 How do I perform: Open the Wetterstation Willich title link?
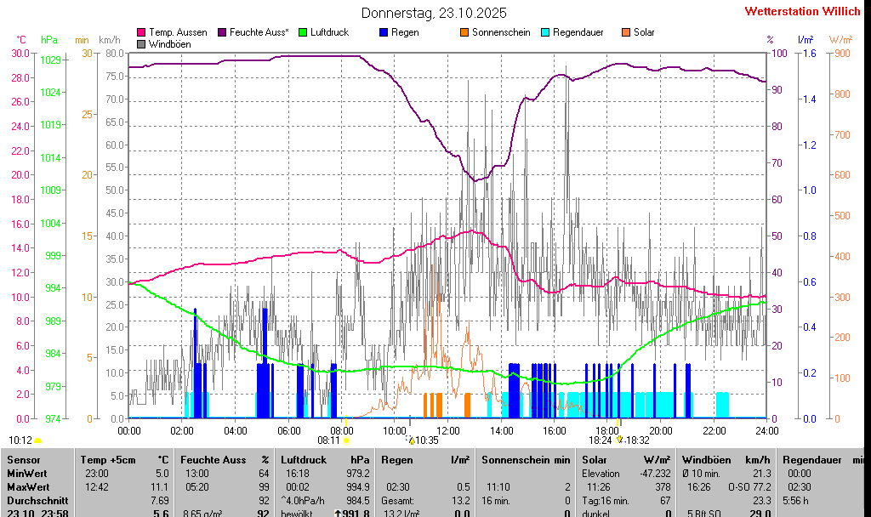[x=802, y=12]
